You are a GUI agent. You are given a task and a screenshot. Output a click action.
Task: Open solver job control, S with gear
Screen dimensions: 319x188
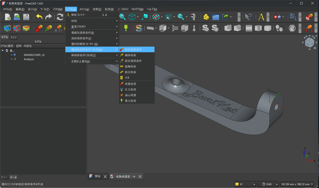(205, 28)
